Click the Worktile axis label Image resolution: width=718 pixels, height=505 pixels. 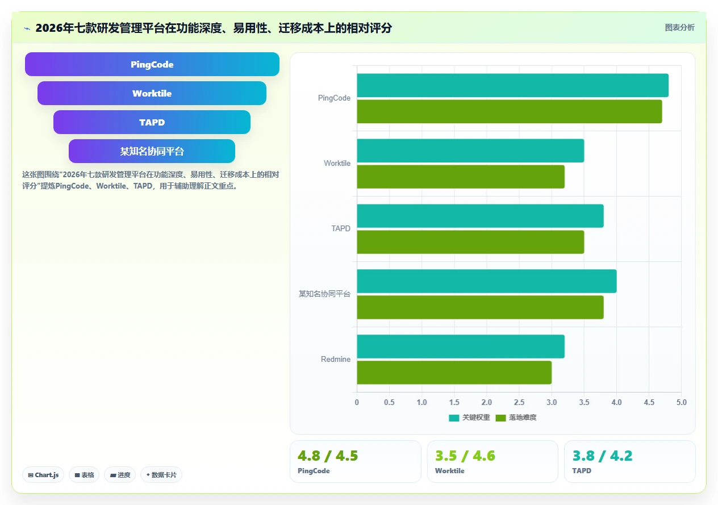pos(337,164)
